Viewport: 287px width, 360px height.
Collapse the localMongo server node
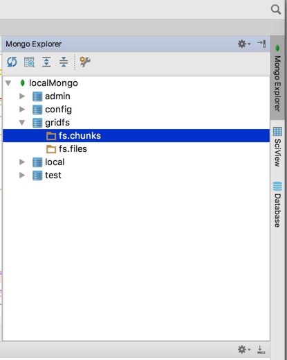click(x=8, y=83)
